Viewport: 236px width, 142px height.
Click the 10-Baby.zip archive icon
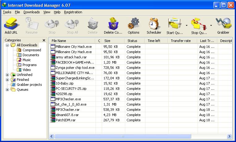click(x=53, y=83)
